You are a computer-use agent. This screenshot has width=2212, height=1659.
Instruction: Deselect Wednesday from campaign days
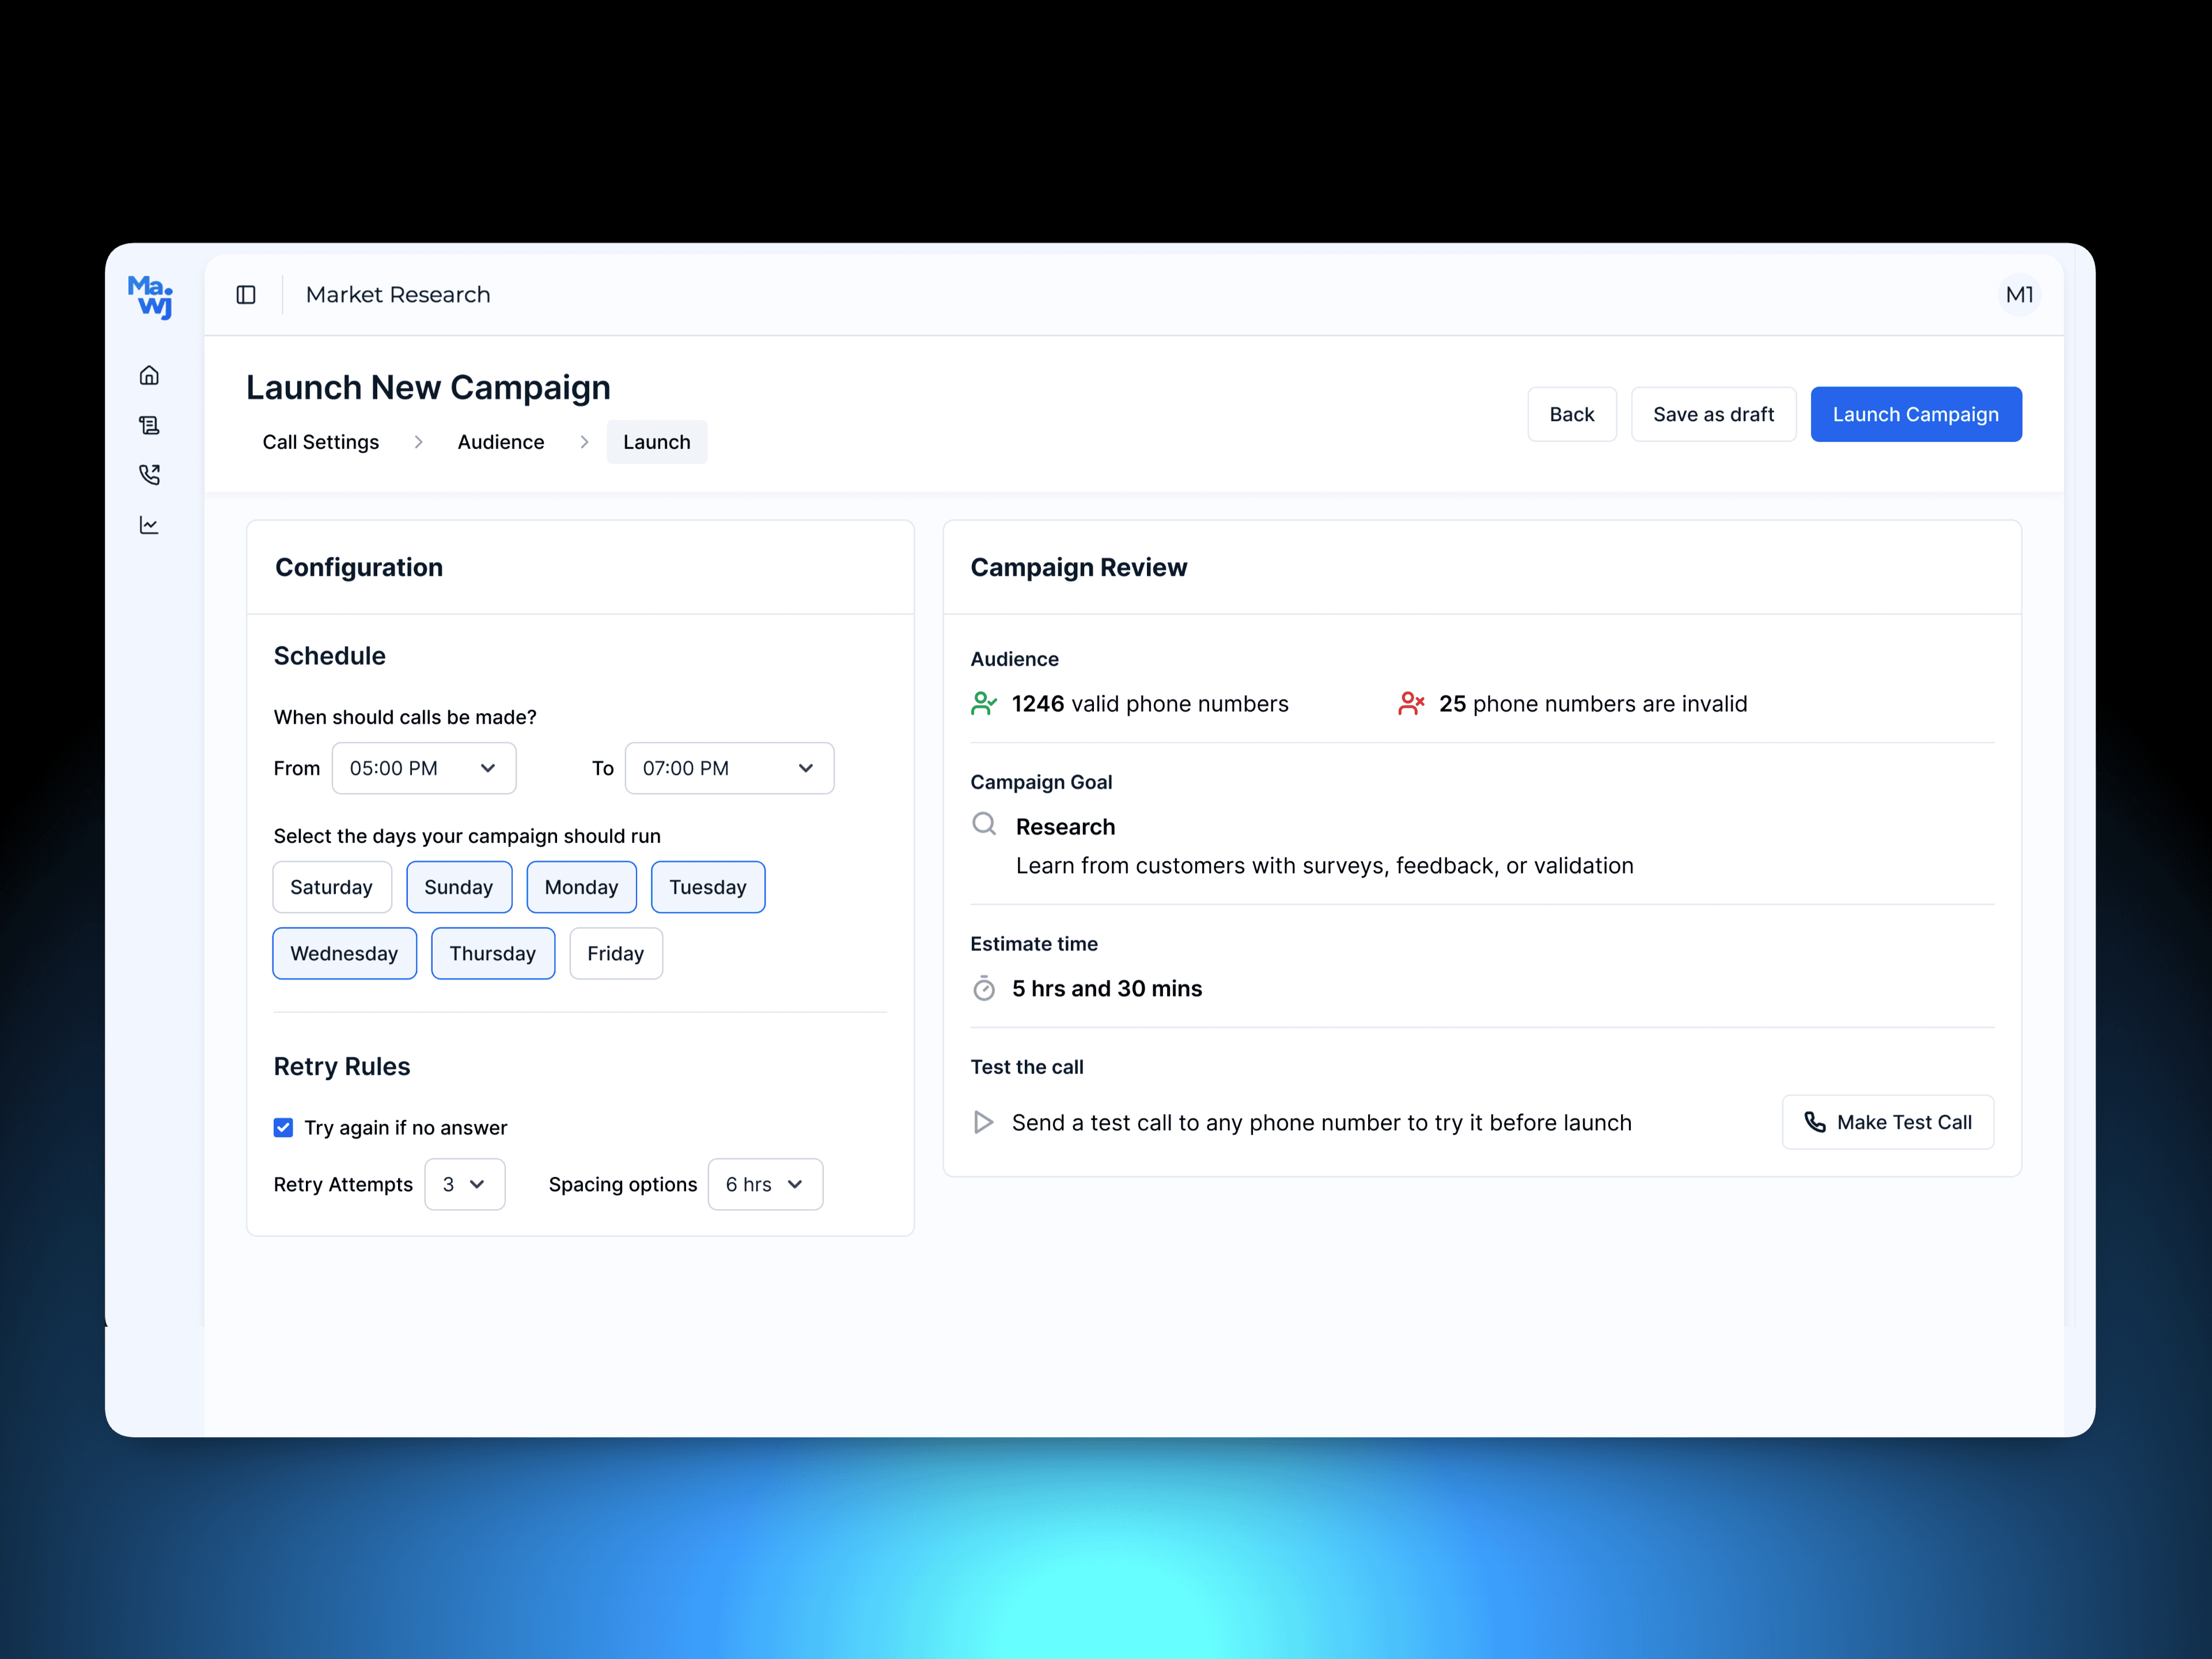coord(344,953)
